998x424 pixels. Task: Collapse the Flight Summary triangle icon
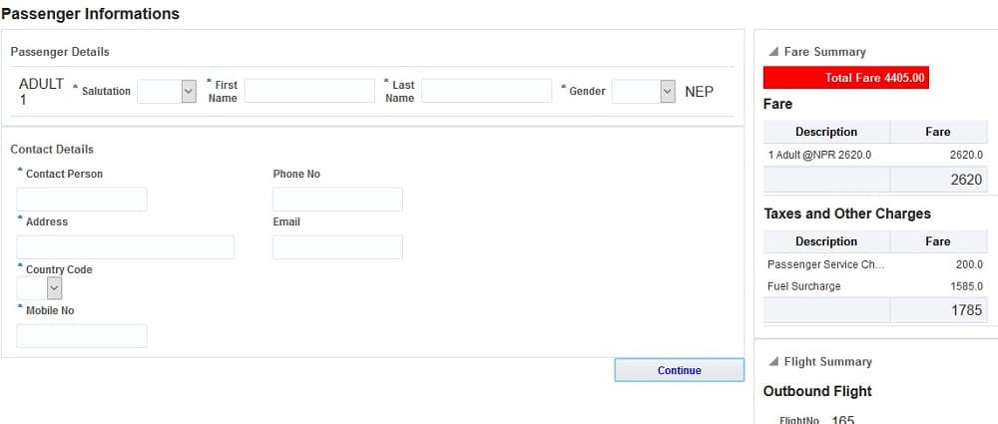coord(773,361)
